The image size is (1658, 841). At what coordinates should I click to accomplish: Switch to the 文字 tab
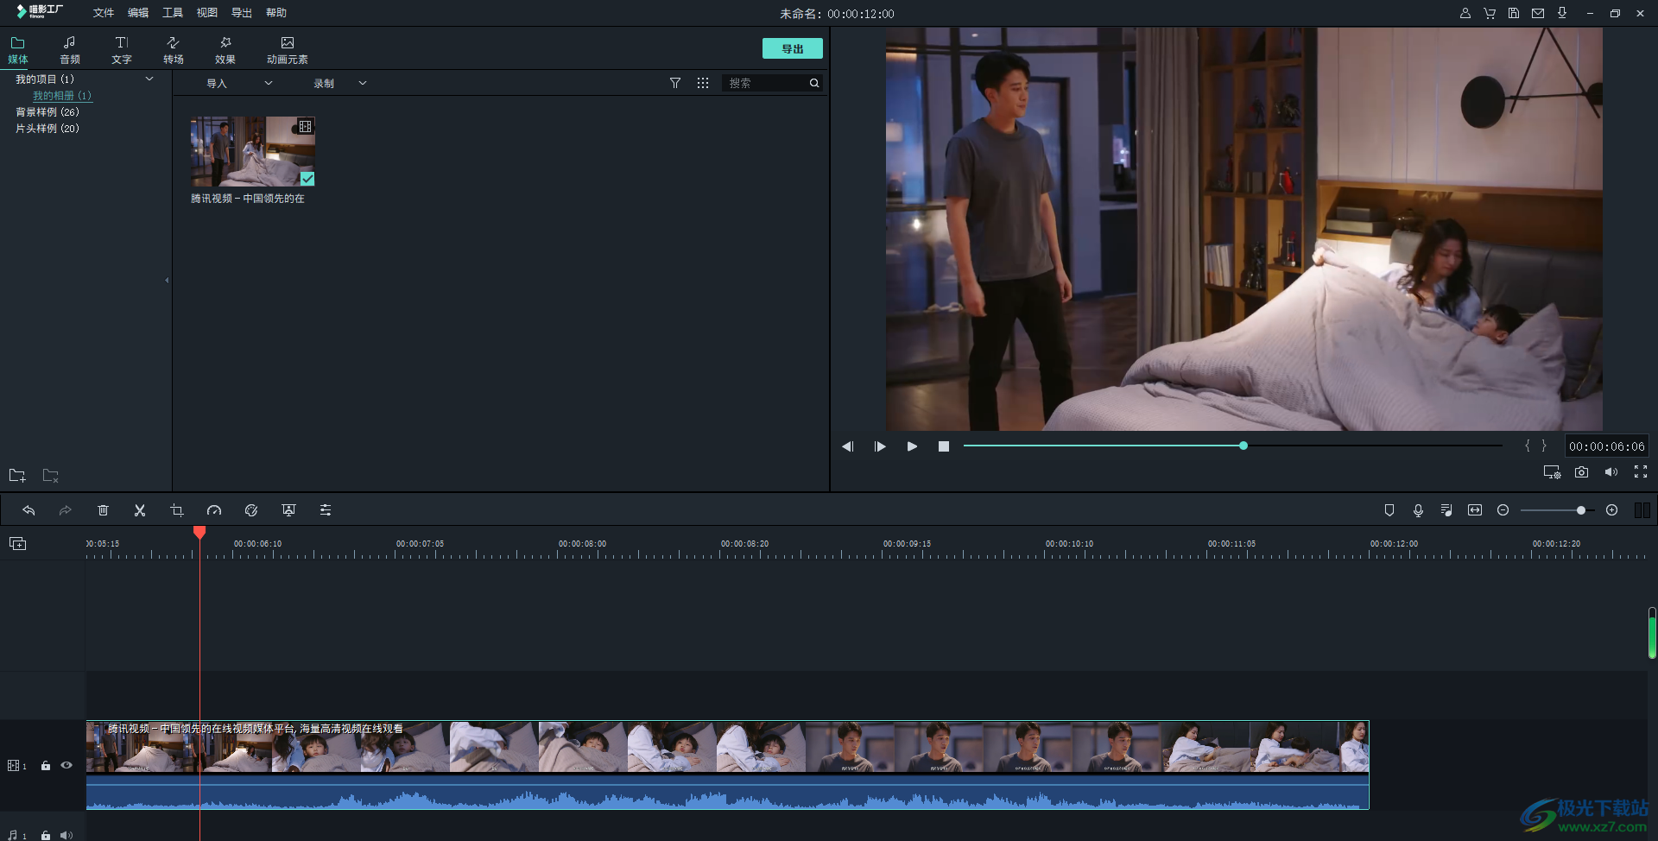pos(122,50)
